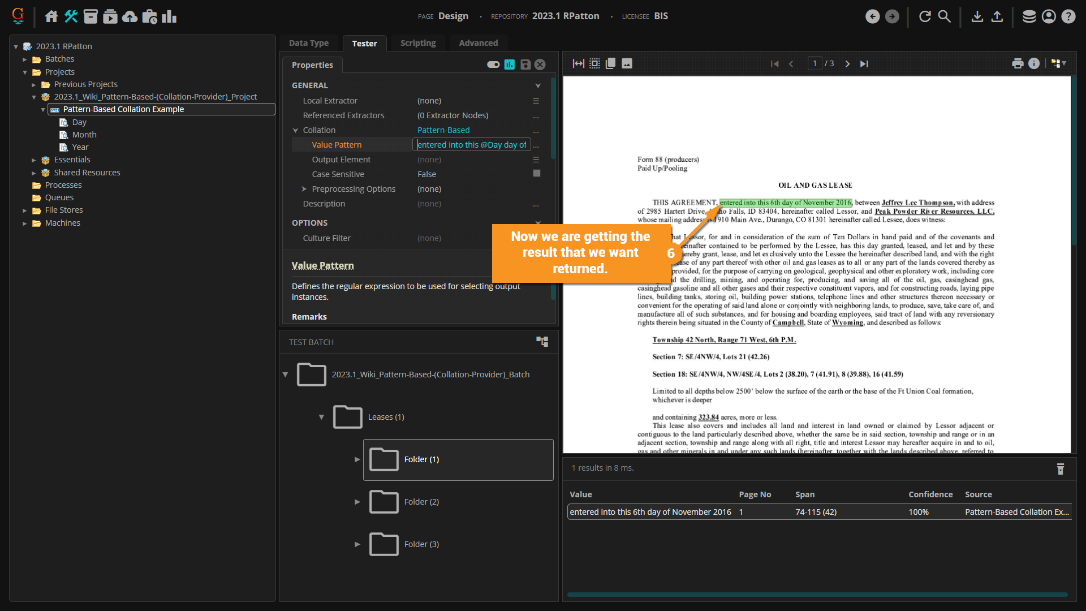Collapse the GENERAL section chevron
Viewport: 1086px width, 611px height.
click(537, 85)
